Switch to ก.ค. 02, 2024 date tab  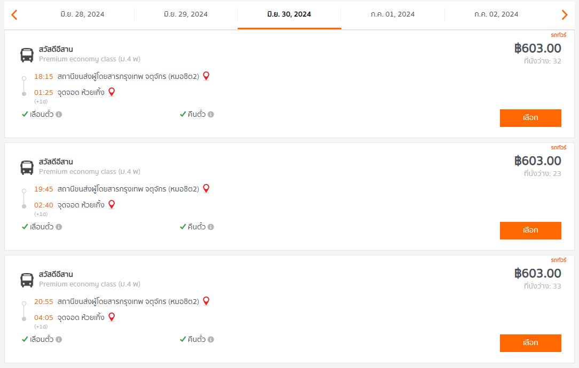coord(496,14)
